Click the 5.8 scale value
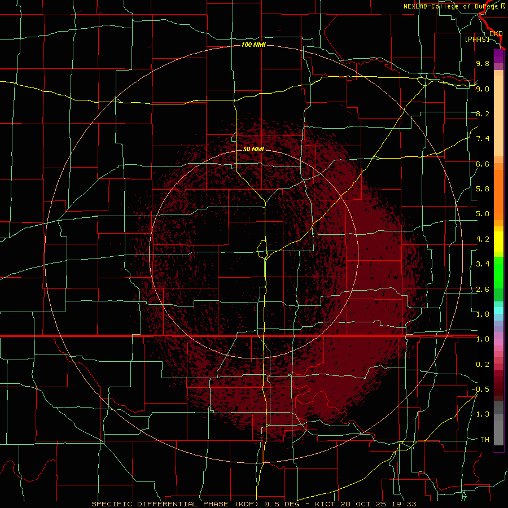The height and width of the screenshot is (508, 508). [483, 189]
